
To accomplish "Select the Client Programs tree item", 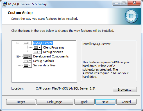I will tap(54, 47).
